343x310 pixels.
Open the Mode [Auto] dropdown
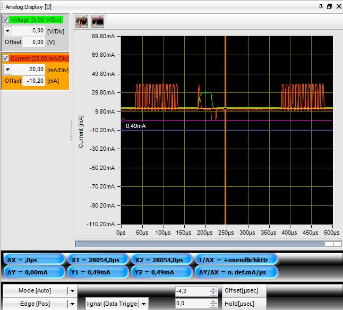coord(72,291)
